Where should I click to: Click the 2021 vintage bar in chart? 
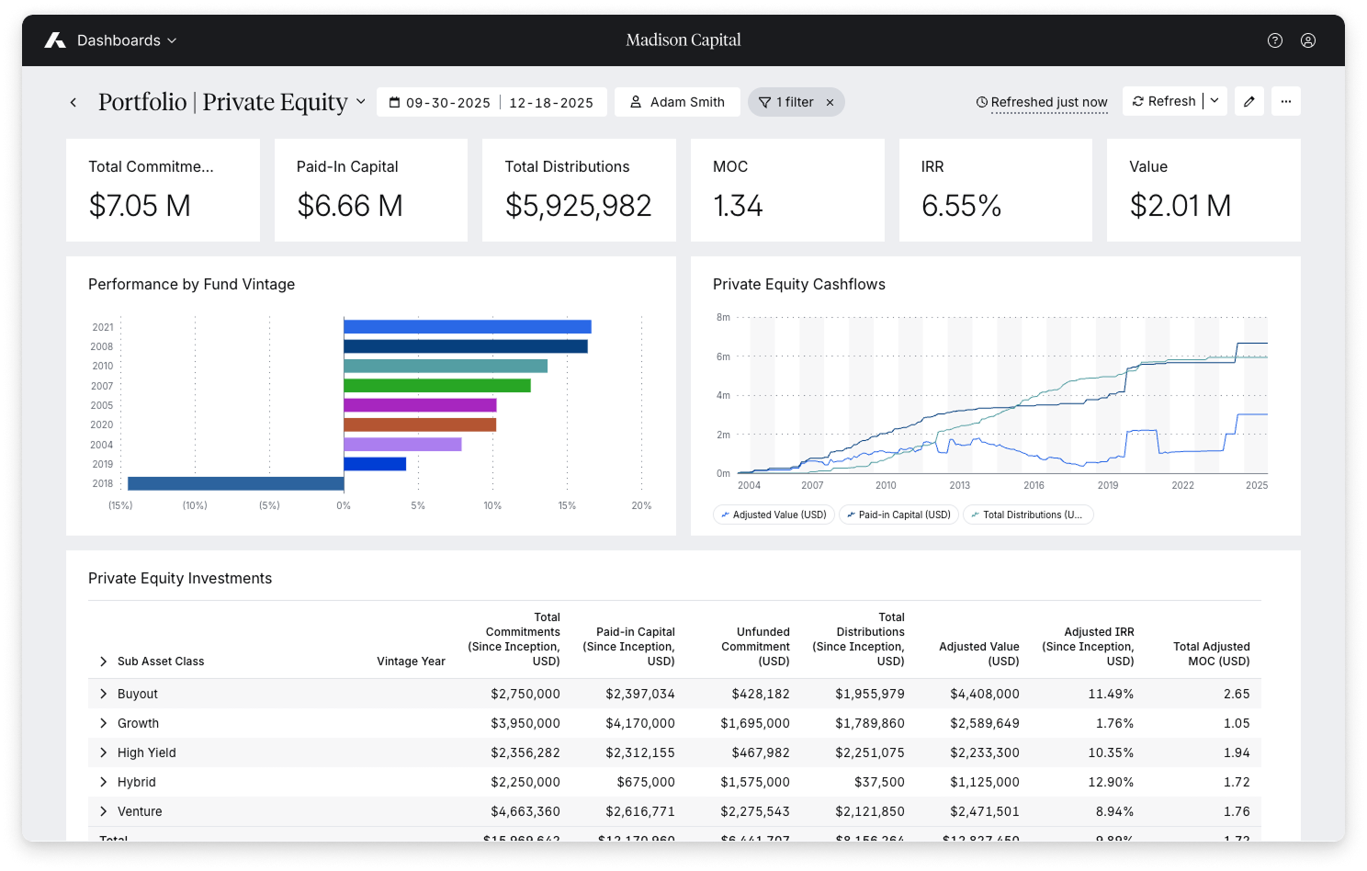click(x=467, y=327)
